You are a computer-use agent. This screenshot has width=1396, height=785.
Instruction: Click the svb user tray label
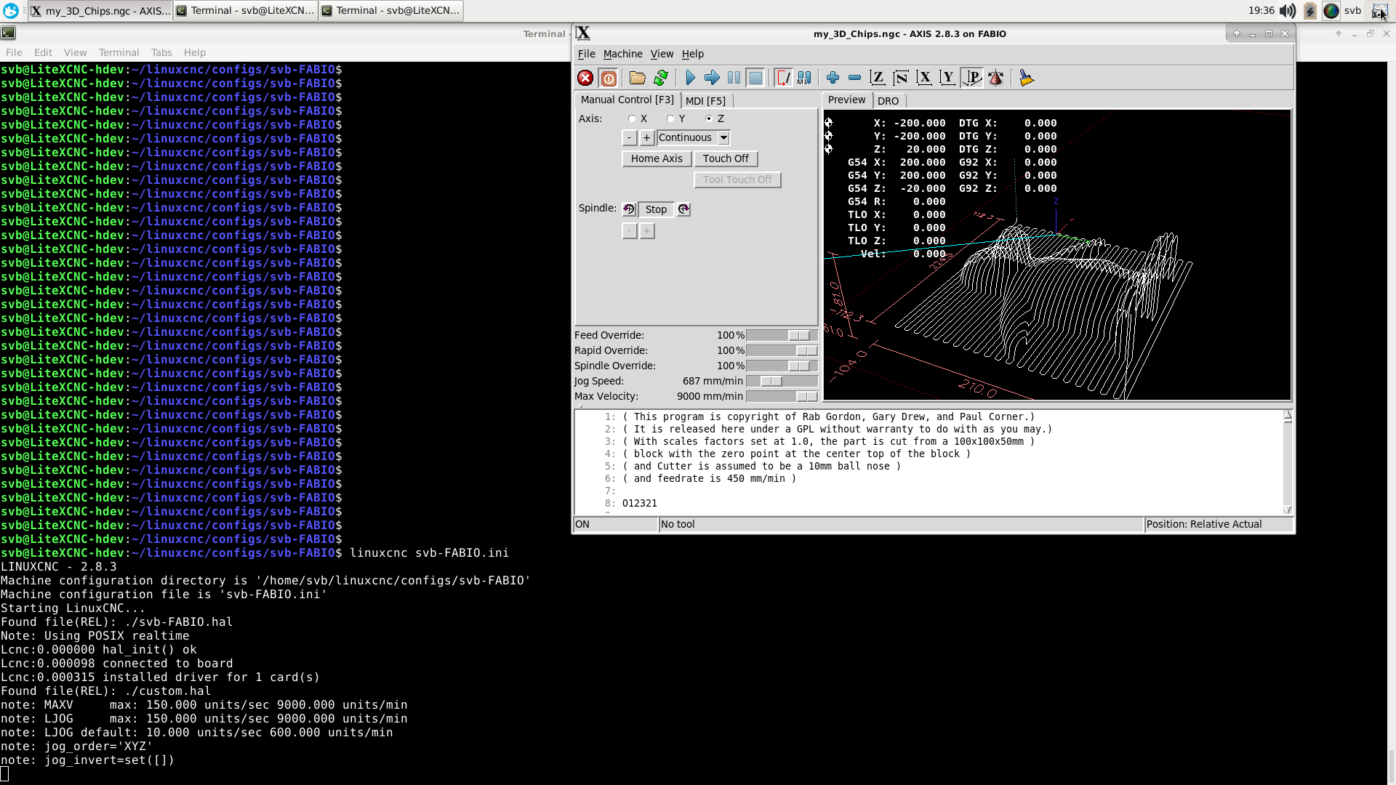1352,11
